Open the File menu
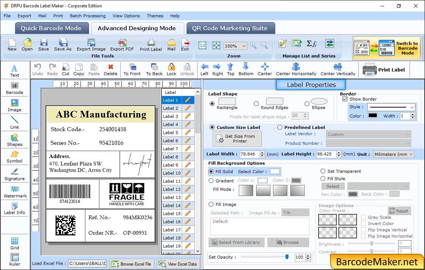 point(7,16)
